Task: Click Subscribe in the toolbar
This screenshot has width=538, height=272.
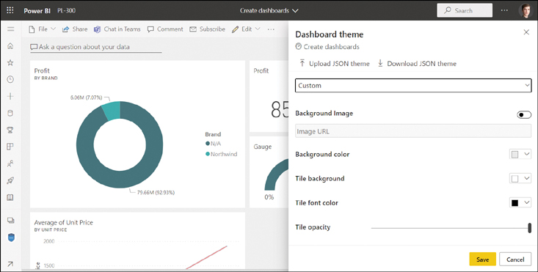Action: click(x=207, y=29)
